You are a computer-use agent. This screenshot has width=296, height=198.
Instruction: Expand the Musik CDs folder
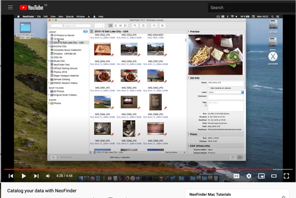(49, 61)
